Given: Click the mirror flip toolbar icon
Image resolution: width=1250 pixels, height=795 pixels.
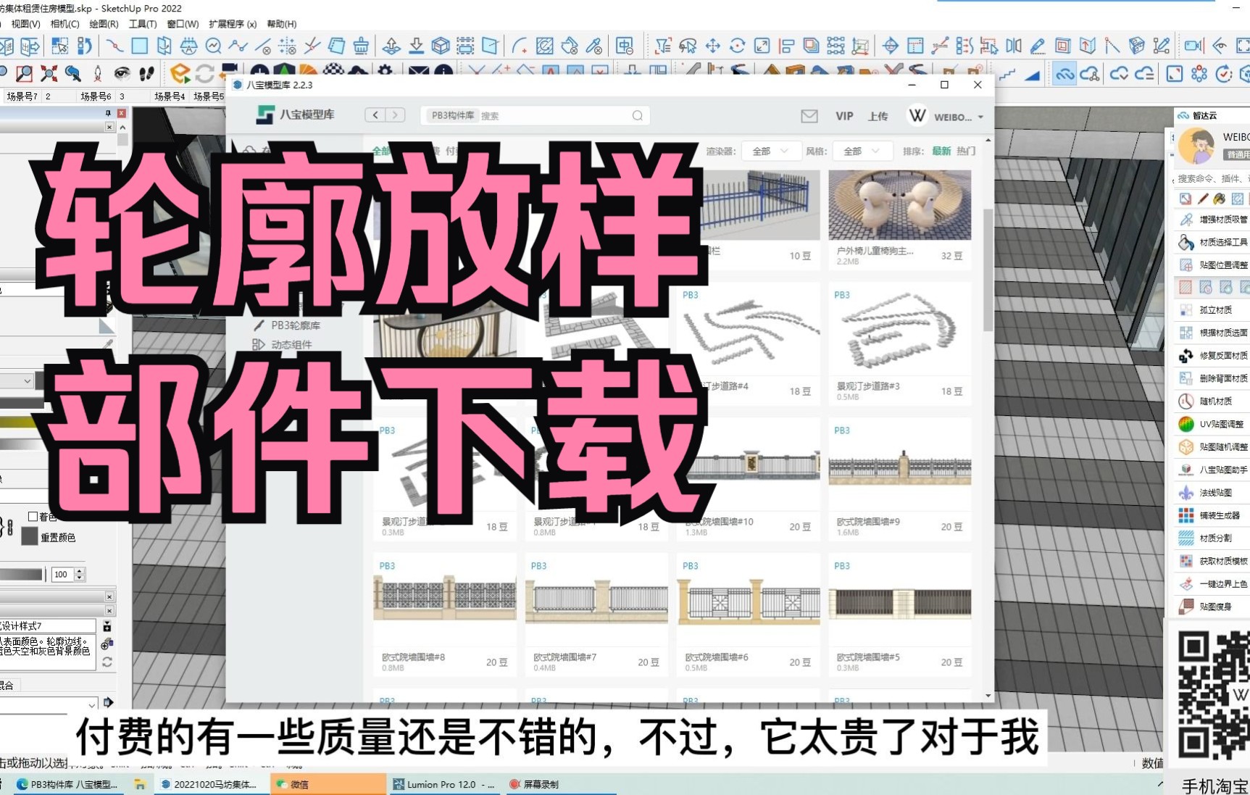Looking at the screenshot, I should point(1013,46).
